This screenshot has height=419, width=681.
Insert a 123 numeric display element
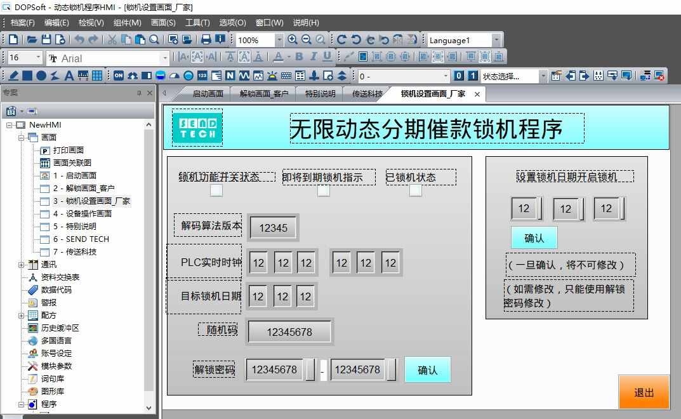(x=202, y=76)
